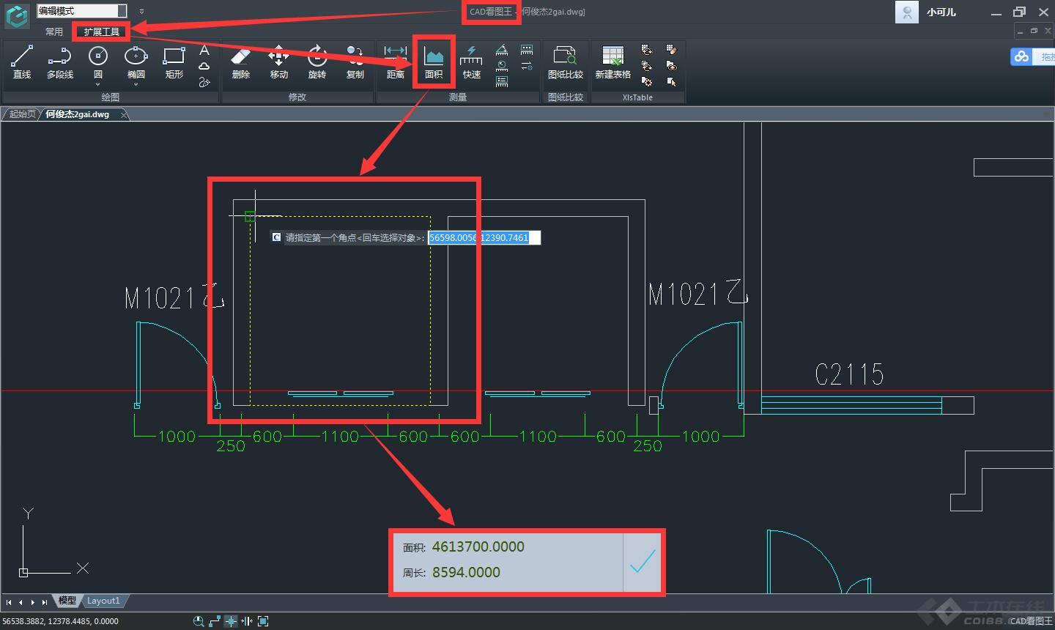This screenshot has width=1055, height=630.
Task: Open the 编辑模式 mode dropdown
Action: [82, 11]
